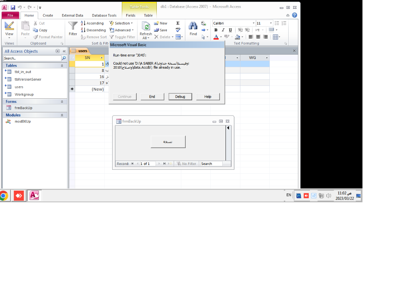The image size is (402, 301).
Task: Click the Save record command
Action: click(160, 30)
